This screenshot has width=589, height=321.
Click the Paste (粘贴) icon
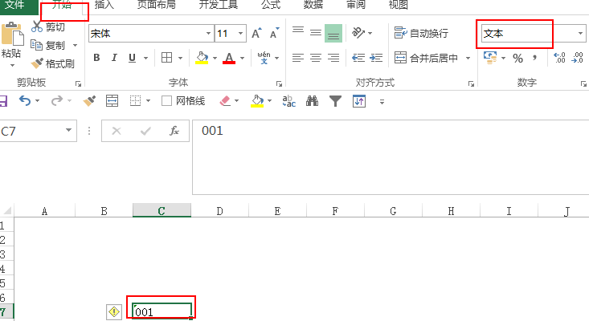(x=12, y=35)
